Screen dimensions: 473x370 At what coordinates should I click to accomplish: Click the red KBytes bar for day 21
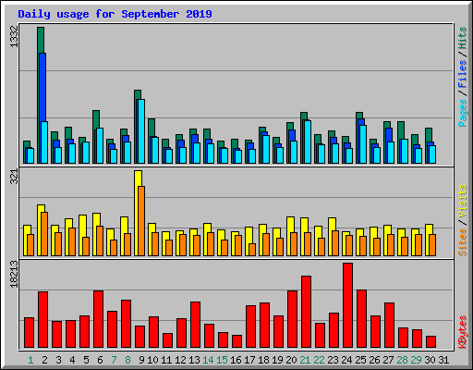(x=306, y=312)
